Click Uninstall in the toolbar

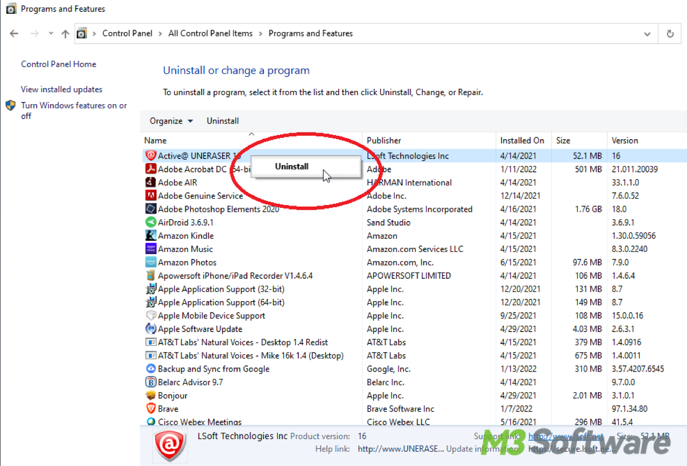click(223, 121)
